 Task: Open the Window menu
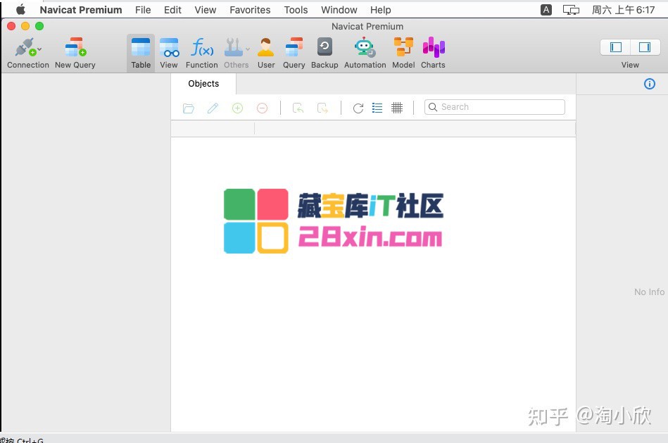point(339,10)
